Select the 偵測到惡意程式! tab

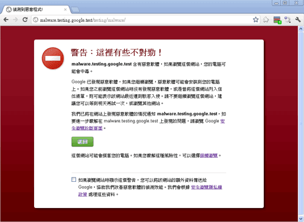36,10
